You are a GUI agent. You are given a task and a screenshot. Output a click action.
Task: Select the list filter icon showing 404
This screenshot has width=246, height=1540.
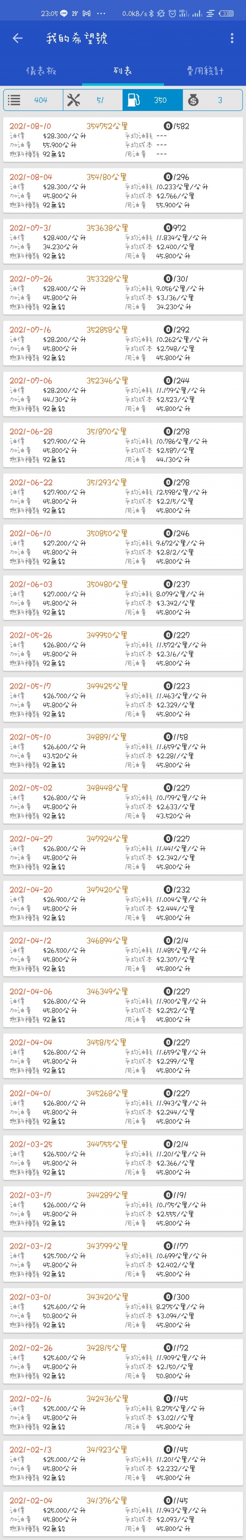click(33, 100)
